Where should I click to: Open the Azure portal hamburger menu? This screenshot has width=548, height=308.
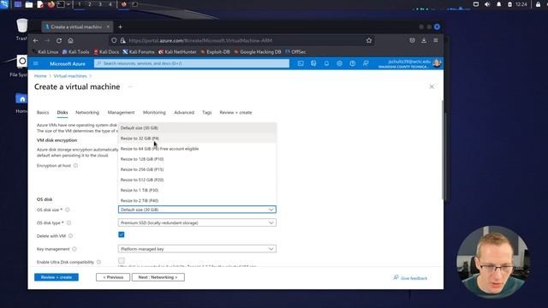(36, 63)
